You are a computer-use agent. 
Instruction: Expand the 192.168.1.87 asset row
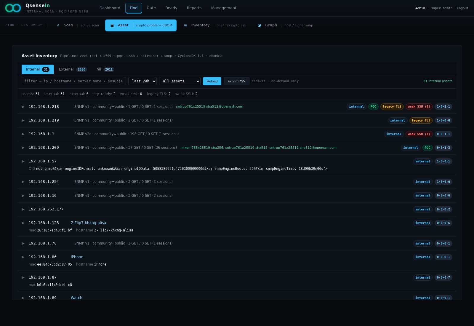[23, 277]
